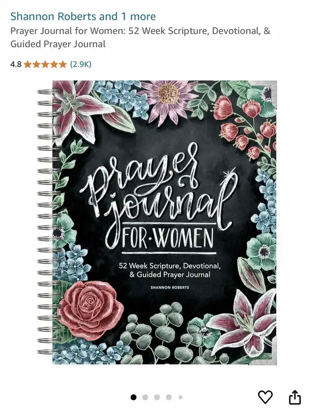This screenshot has width=314, height=418.
Task: Open the (2.9K) reviews count link
Action: pos(80,64)
